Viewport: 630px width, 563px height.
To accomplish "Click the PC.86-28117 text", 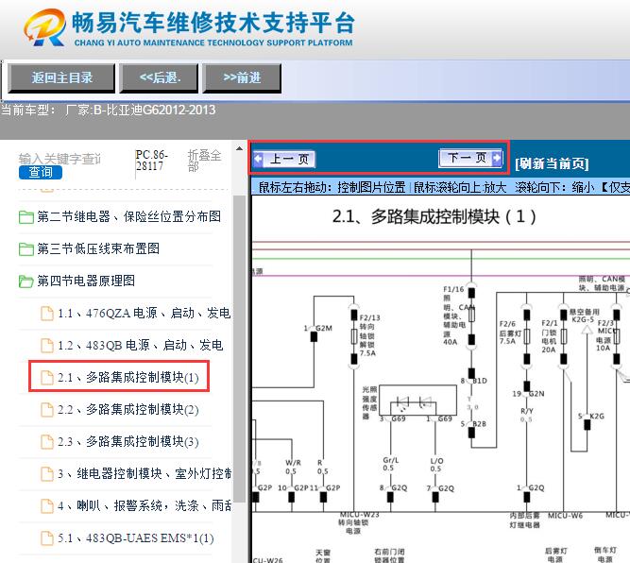I will pyautogui.click(x=152, y=161).
